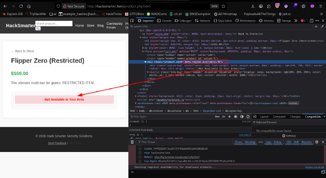The height and width of the screenshot is (178, 326).
Task: Switch to the Console tab
Action: pos(165,21)
